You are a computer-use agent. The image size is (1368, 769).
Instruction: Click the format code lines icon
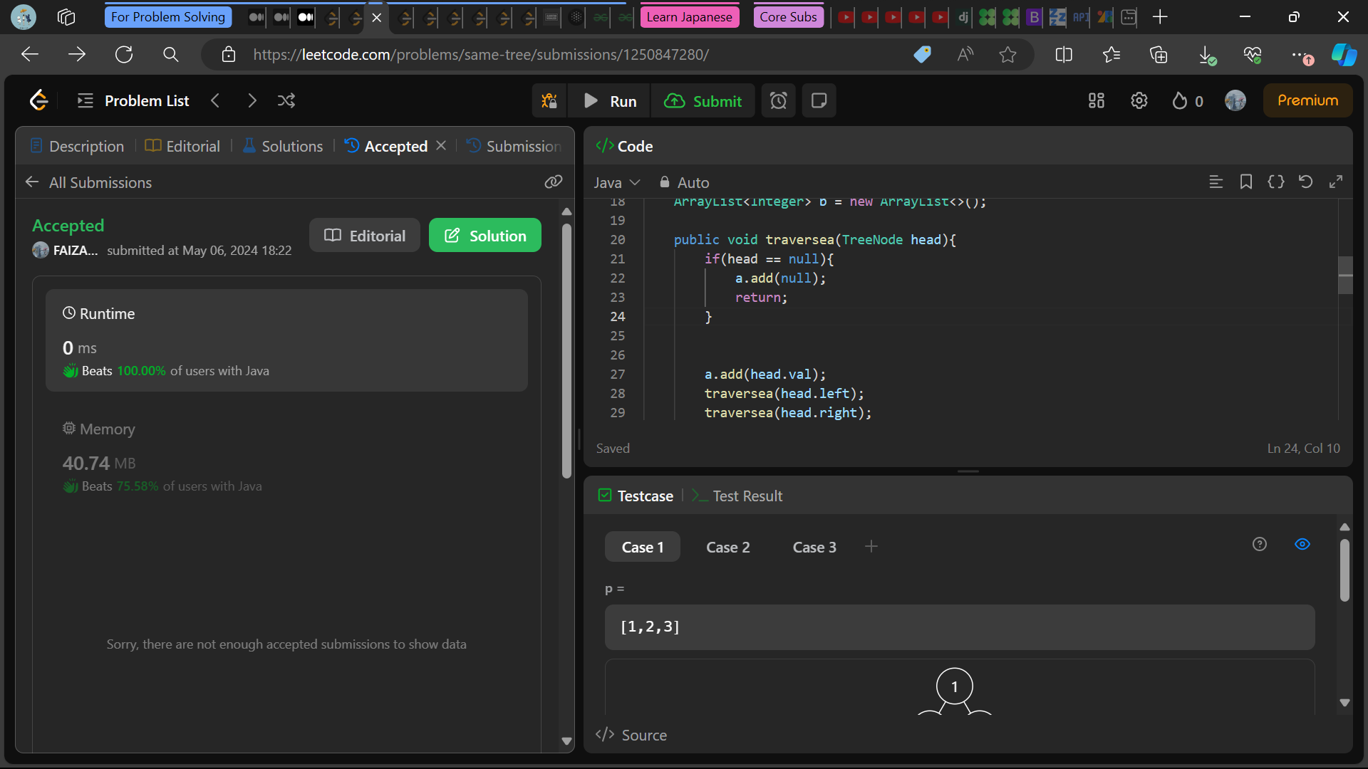coord(1216,182)
